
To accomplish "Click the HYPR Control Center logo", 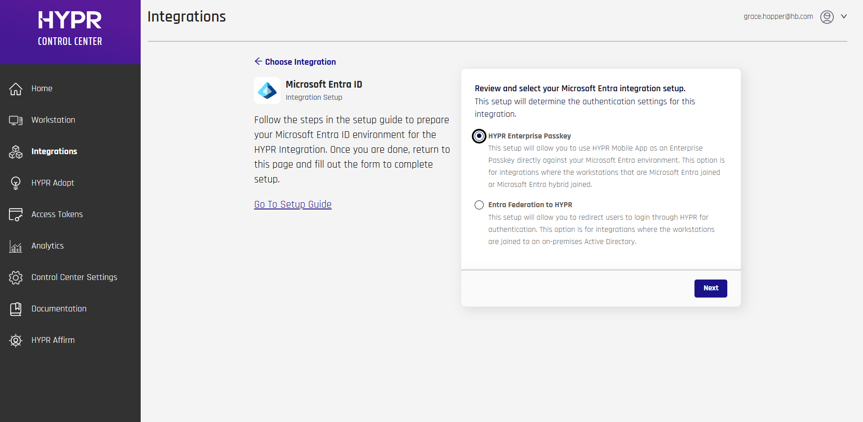I will pos(70,29).
